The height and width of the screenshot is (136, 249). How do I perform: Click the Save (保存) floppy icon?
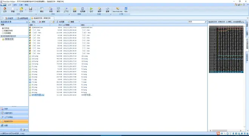31,9
